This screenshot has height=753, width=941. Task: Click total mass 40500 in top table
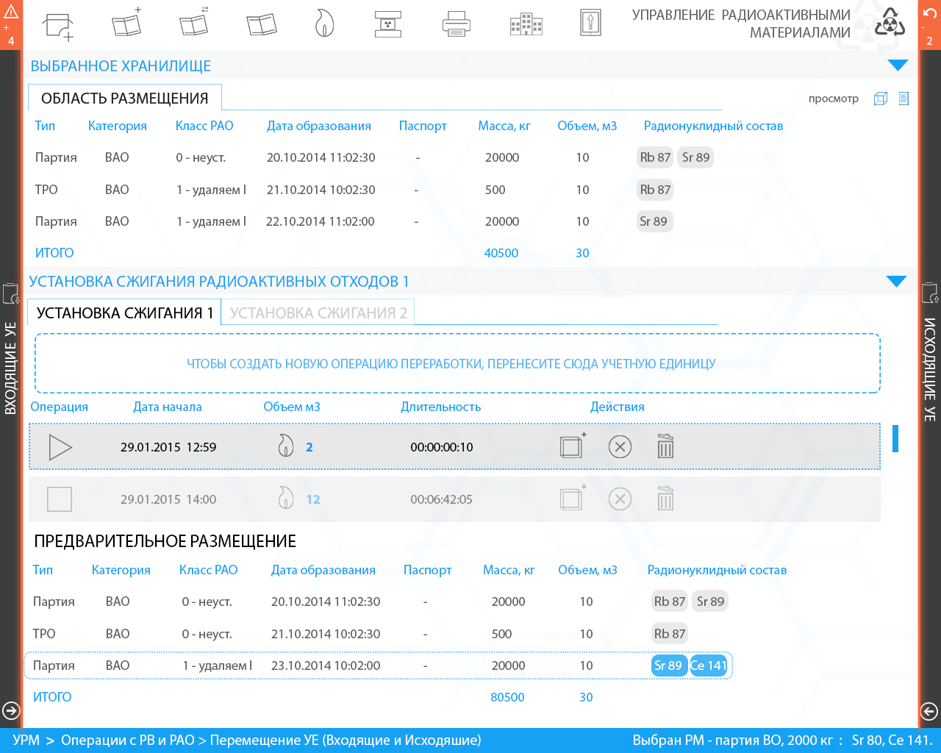(501, 253)
